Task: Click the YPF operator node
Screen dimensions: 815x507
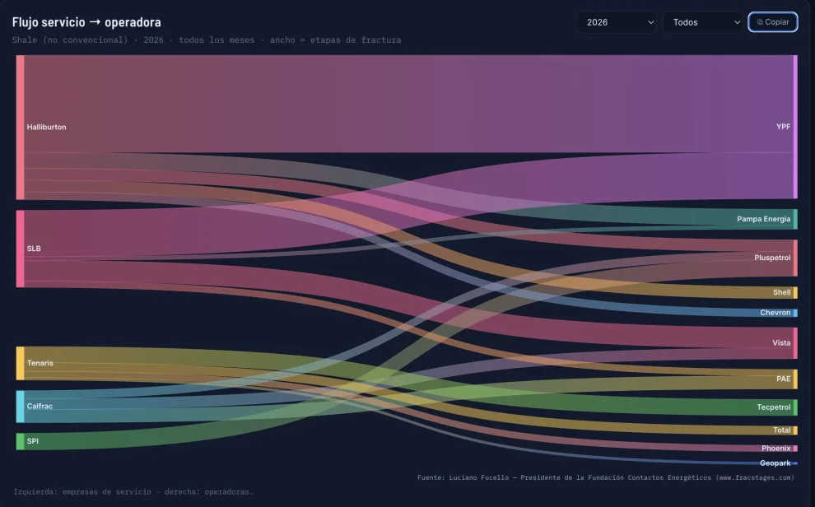Action: click(795, 127)
